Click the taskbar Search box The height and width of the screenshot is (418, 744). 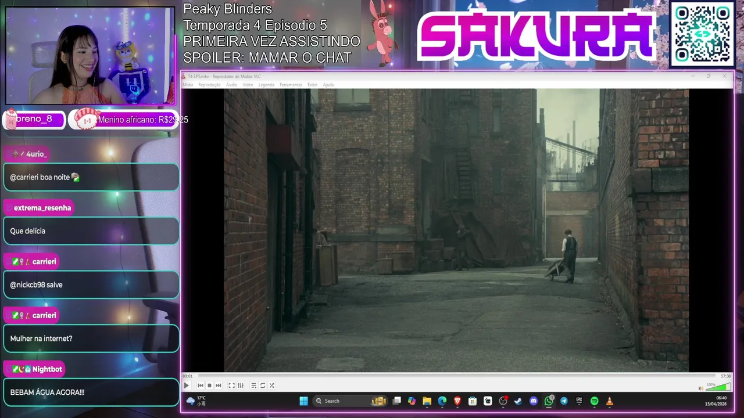point(350,401)
